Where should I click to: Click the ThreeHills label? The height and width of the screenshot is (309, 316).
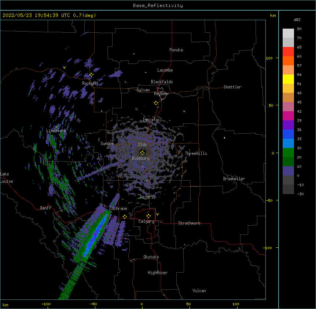[196, 153]
